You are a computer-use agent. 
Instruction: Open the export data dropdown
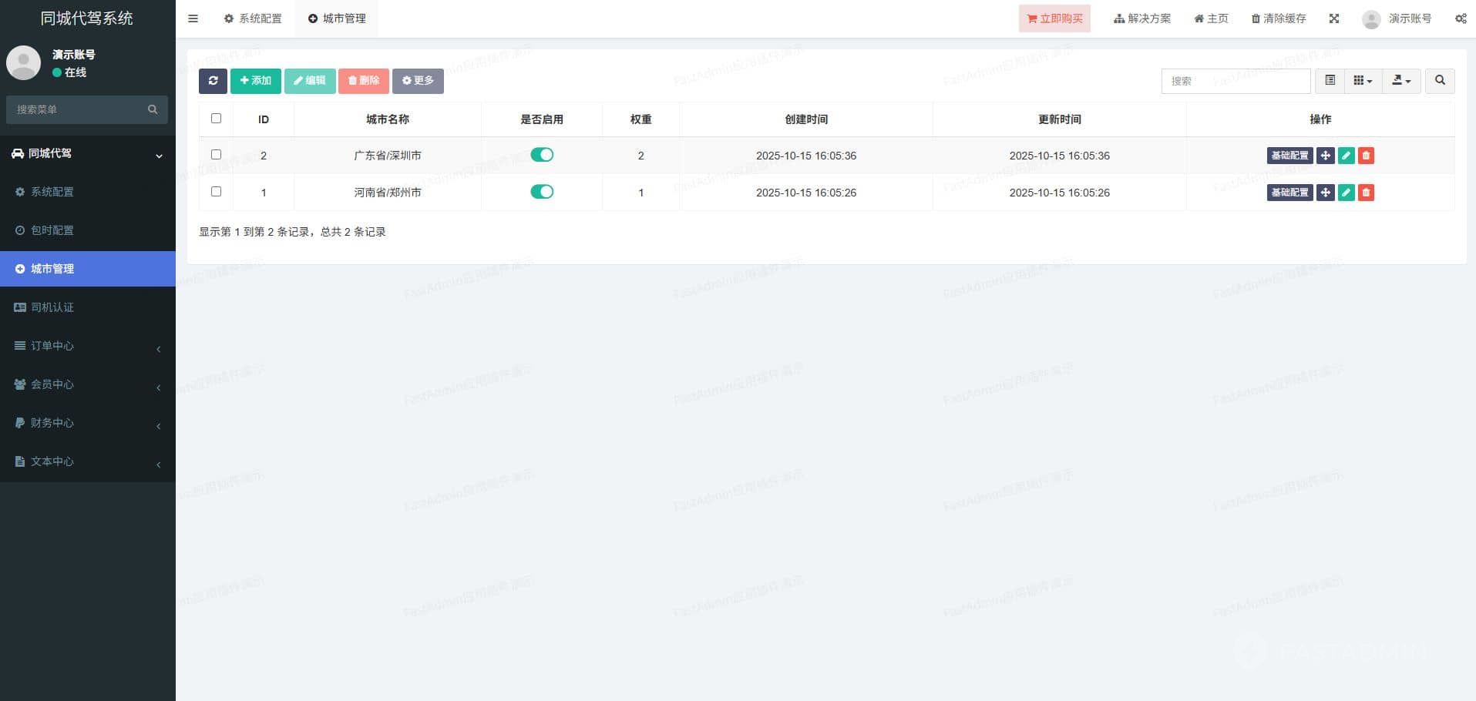[1401, 81]
